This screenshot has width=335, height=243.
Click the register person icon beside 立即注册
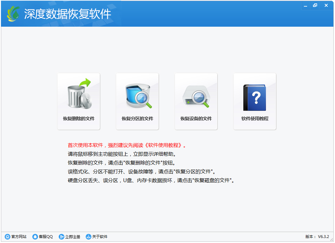click(x=61, y=237)
